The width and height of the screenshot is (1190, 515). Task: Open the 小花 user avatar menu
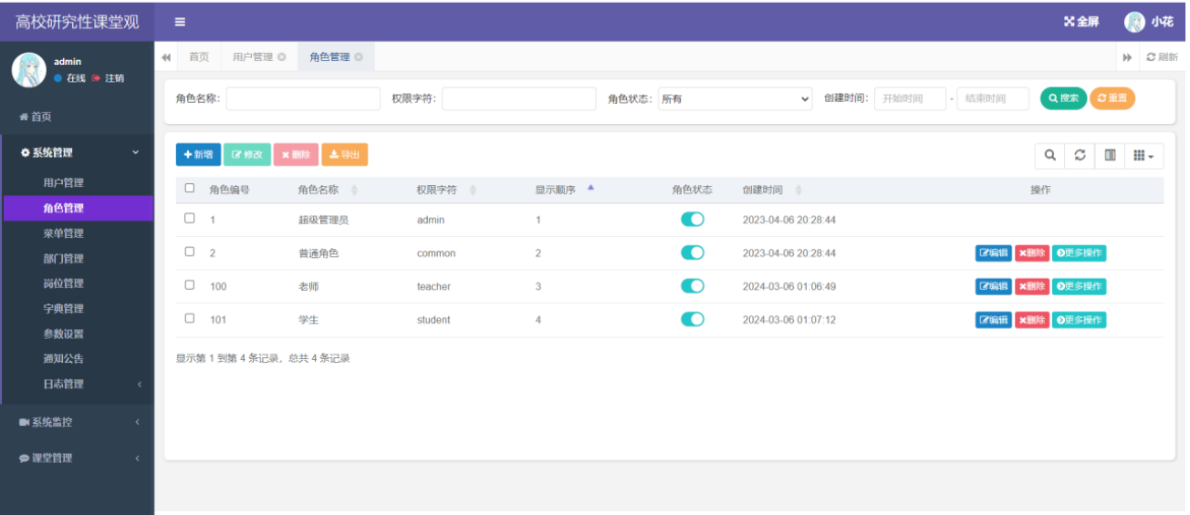click(1149, 22)
